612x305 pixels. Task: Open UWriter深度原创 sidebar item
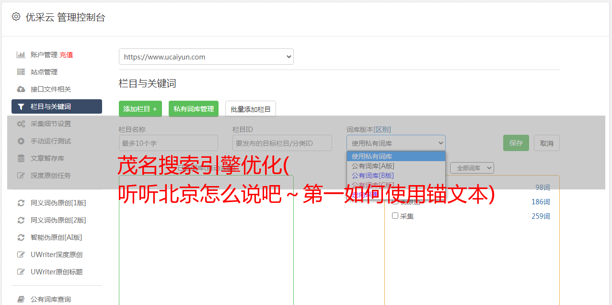tap(57, 255)
